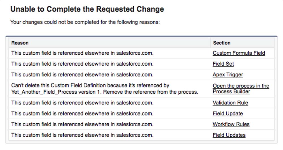Screen dimensions: 283x150
Task: Select the Workflow Rules link
Action: tap(231, 124)
